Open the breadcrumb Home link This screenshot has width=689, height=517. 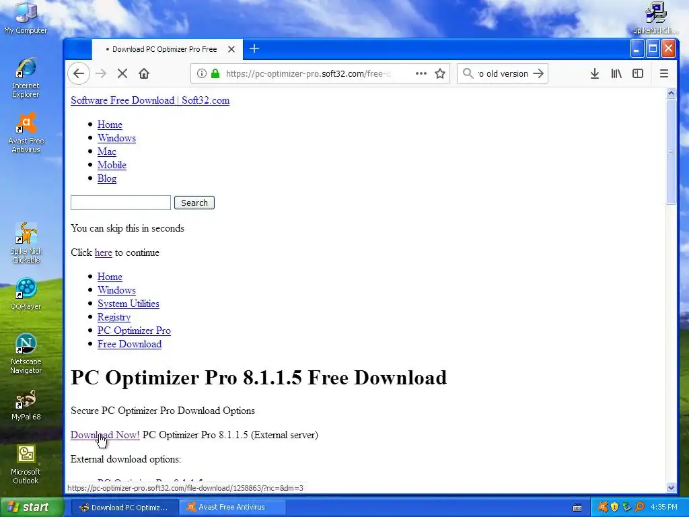(110, 277)
